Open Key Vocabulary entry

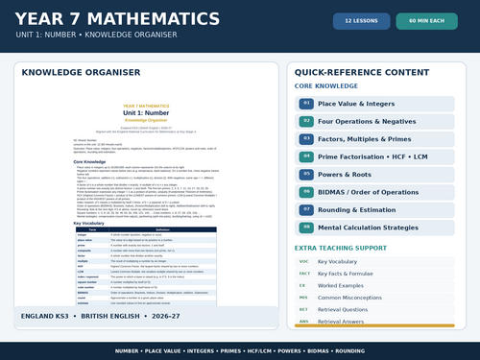point(374,262)
